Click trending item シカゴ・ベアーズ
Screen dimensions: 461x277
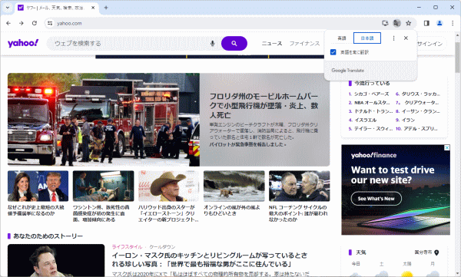(371, 94)
